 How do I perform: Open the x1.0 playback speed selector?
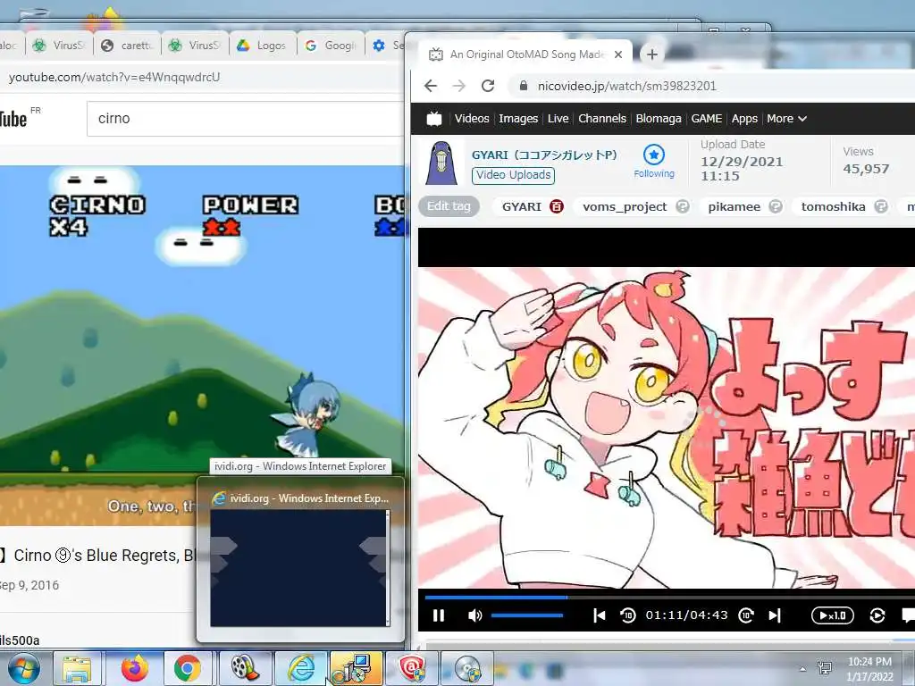(833, 615)
